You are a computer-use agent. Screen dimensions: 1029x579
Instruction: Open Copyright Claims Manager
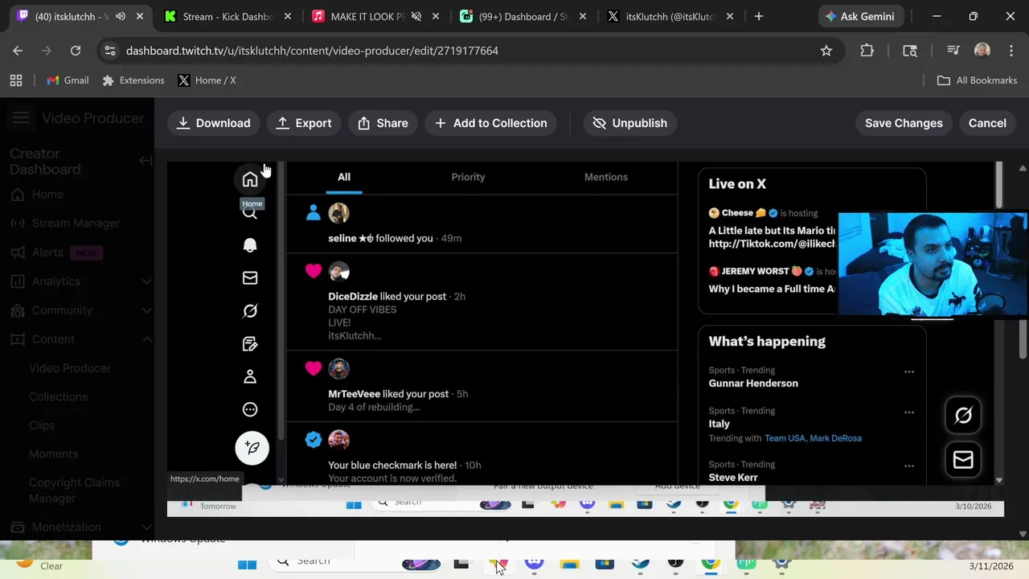click(74, 491)
